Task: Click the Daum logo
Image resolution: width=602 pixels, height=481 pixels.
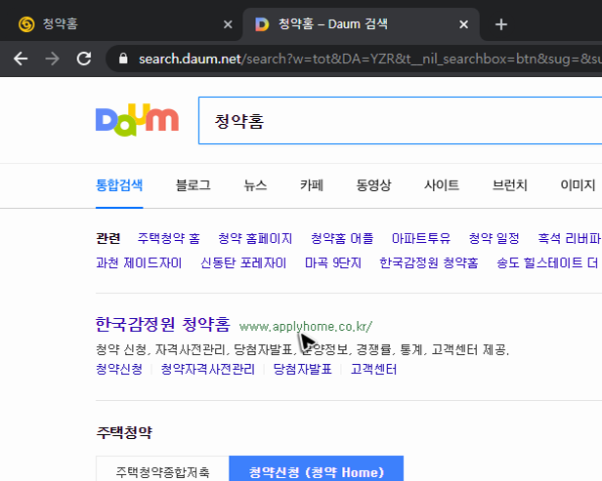Action: pos(137,120)
